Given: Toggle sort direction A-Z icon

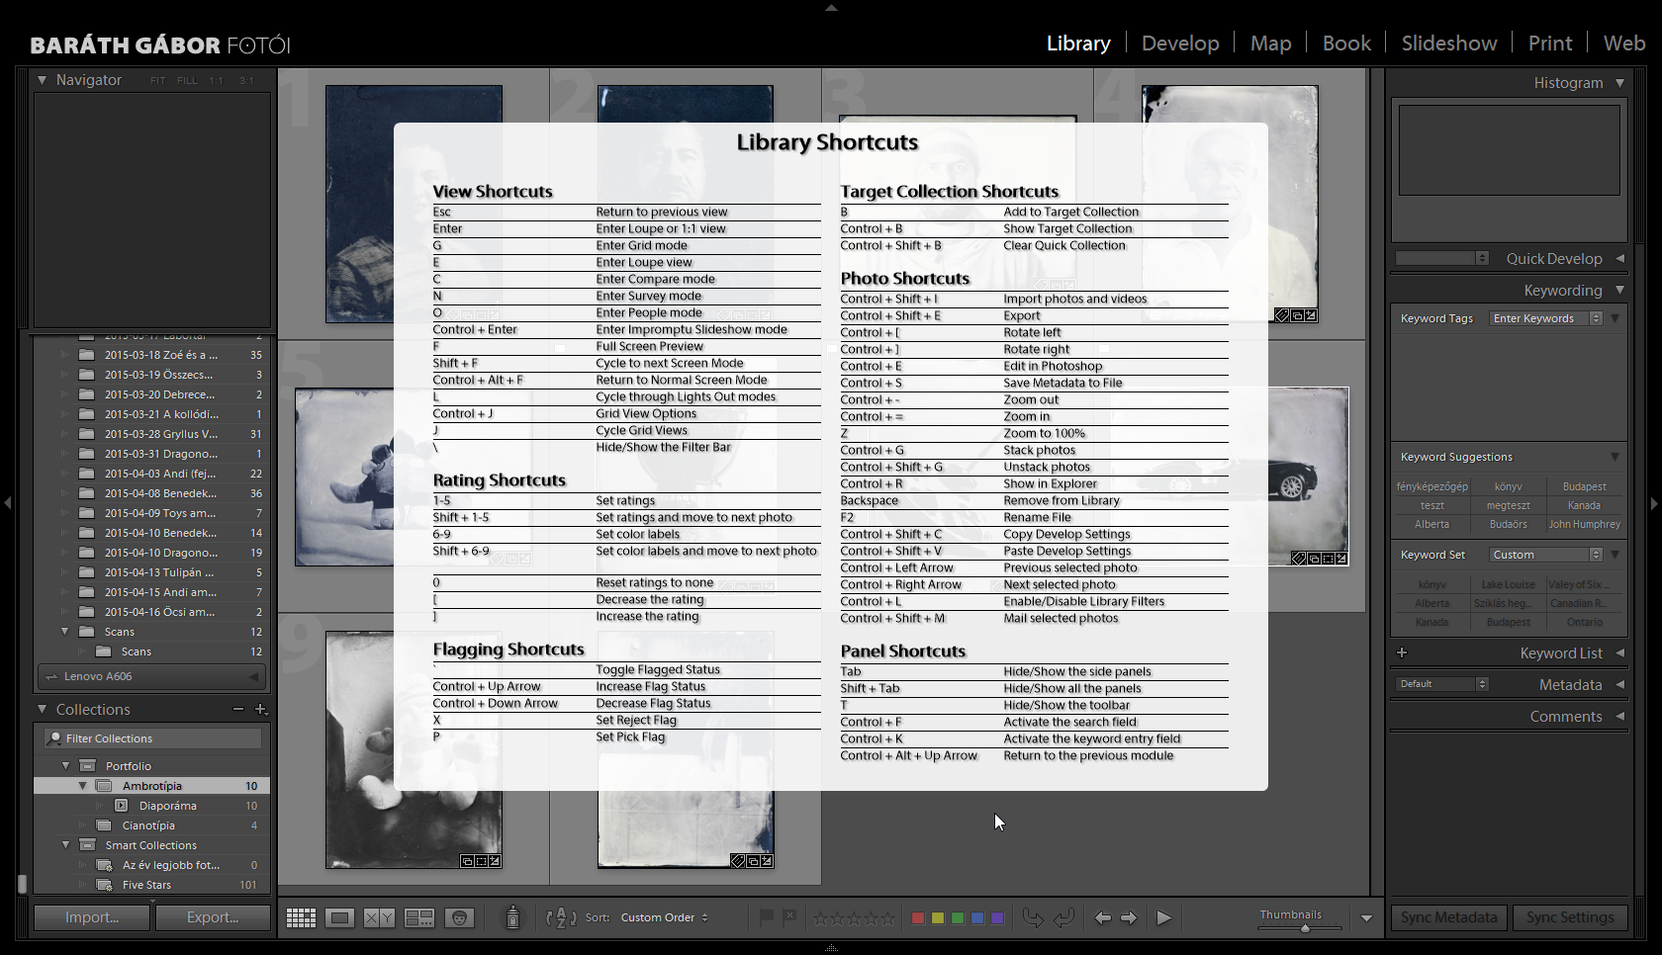Looking at the screenshot, I should coord(561,917).
